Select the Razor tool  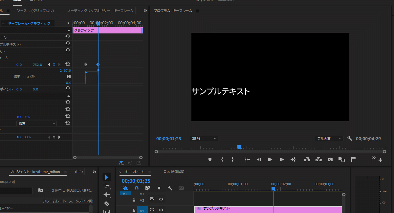107,203
